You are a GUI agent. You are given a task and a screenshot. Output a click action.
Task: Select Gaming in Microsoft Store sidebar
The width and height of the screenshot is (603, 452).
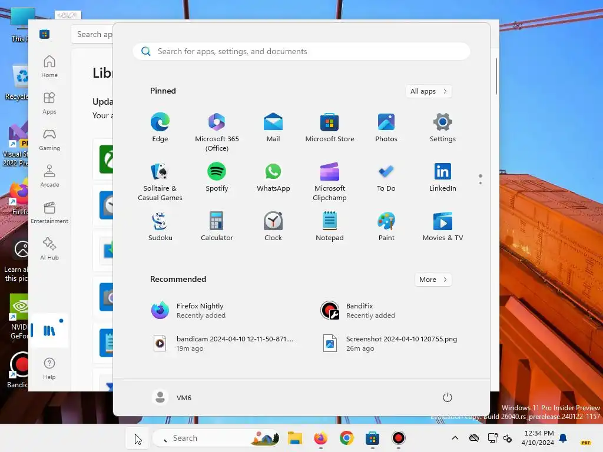click(x=49, y=140)
